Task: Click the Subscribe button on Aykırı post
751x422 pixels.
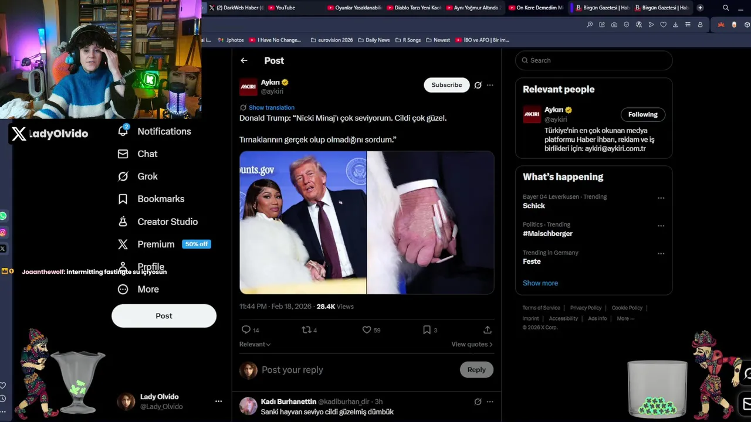Action: coord(446,85)
